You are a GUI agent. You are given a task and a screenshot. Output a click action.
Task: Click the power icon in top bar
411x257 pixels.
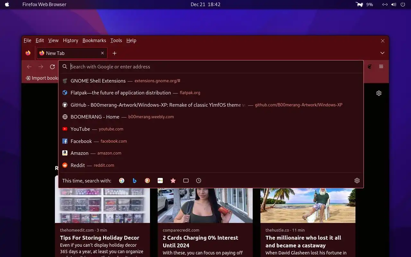403,4
